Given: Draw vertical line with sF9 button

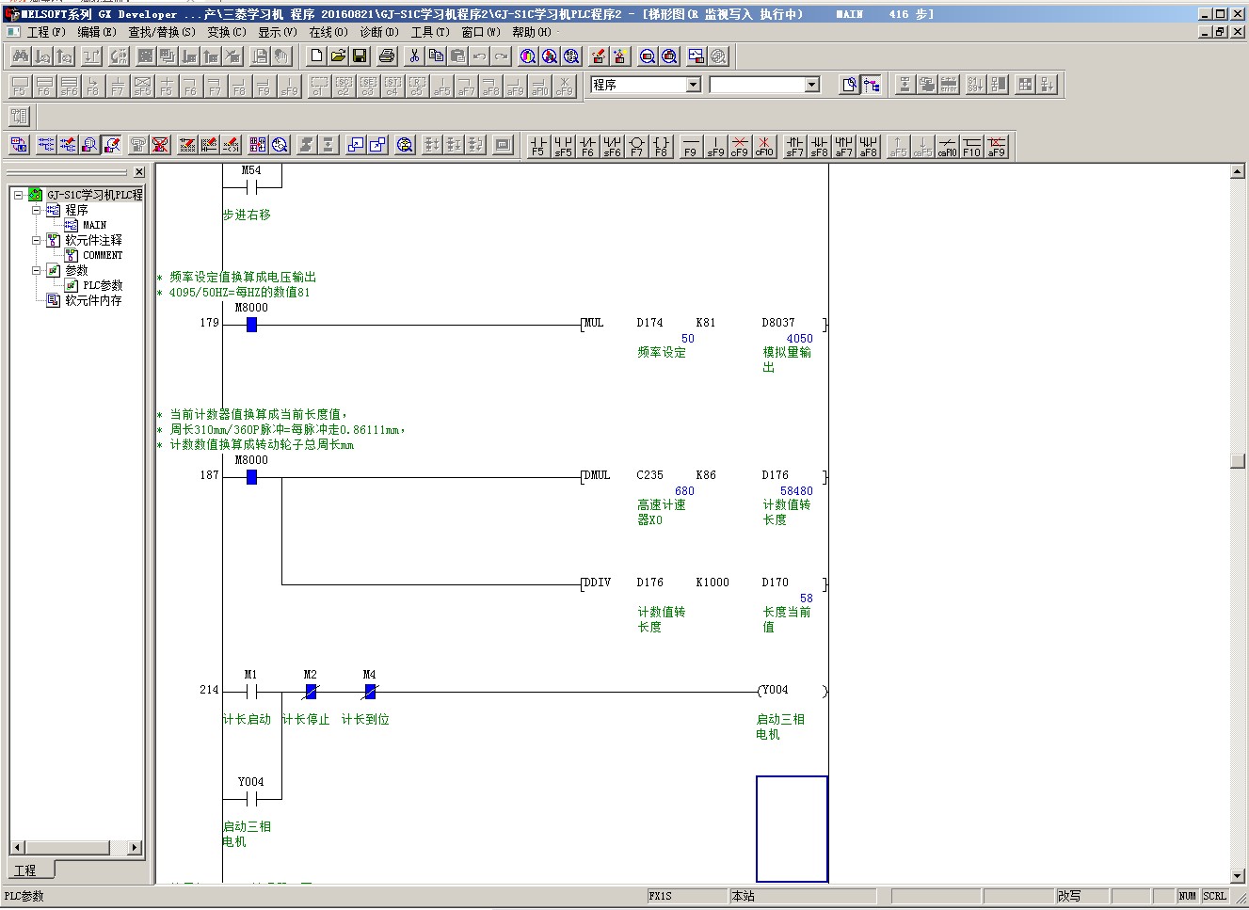Looking at the screenshot, I should point(715,145).
